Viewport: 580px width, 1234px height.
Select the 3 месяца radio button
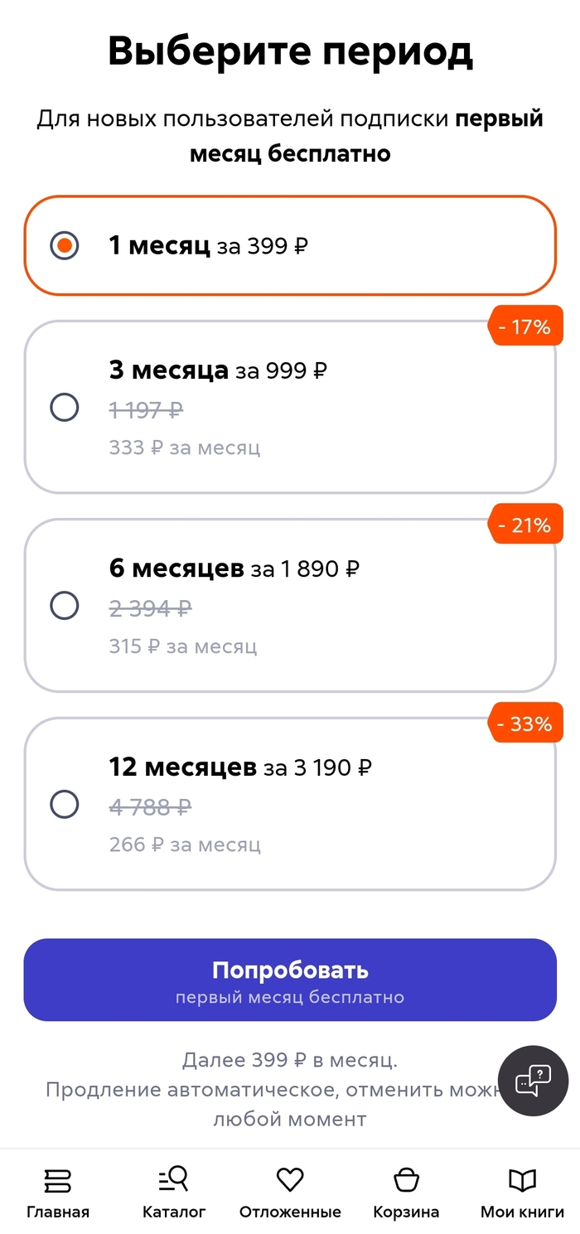(x=65, y=408)
